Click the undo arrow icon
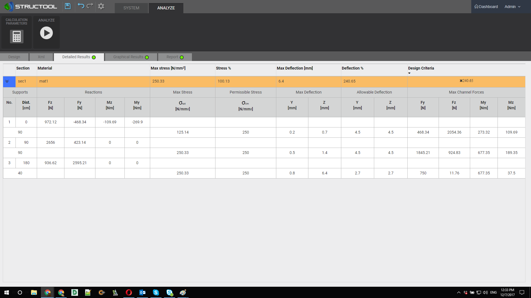This screenshot has width=531, height=298. coord(81,6)
